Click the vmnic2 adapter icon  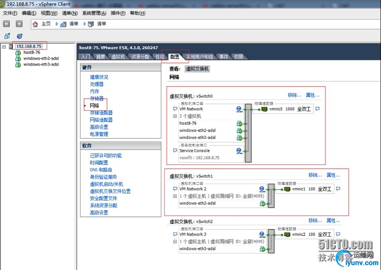tap(287, 234)
